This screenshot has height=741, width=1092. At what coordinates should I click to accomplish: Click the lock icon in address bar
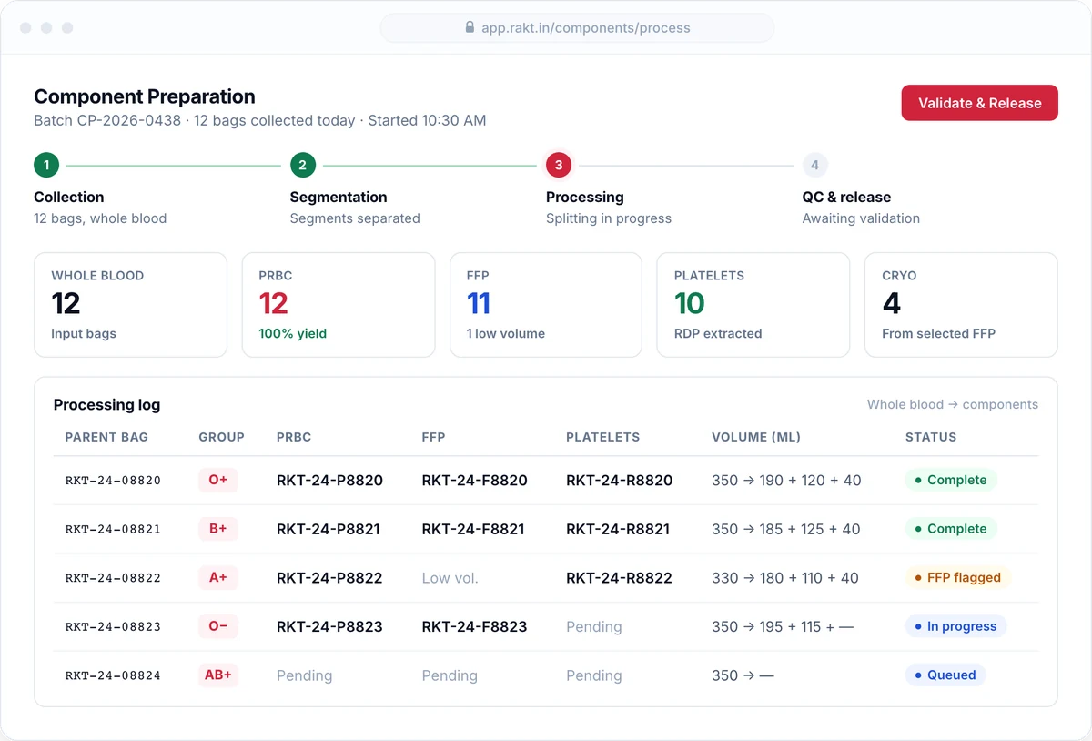click(x=470, y=27)
